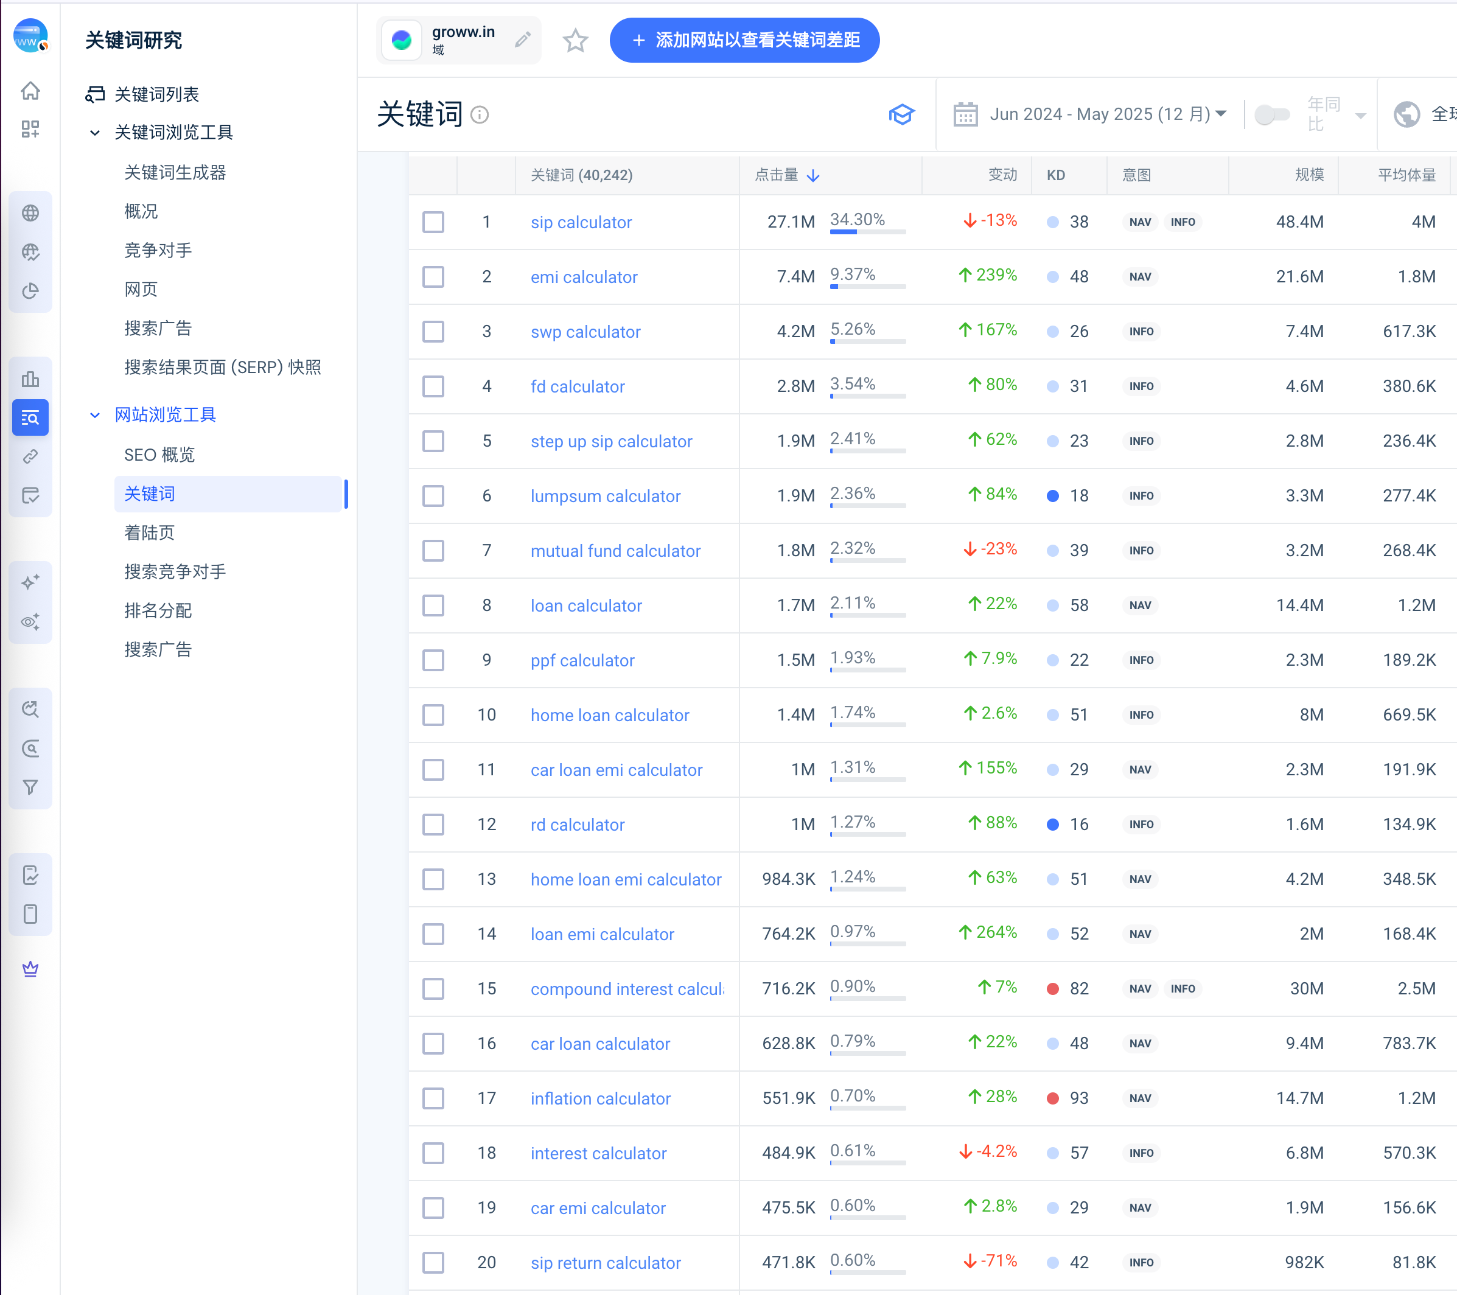Select 排名分配 in sidebar
1457x1295 pixels.
click(158, 610)
